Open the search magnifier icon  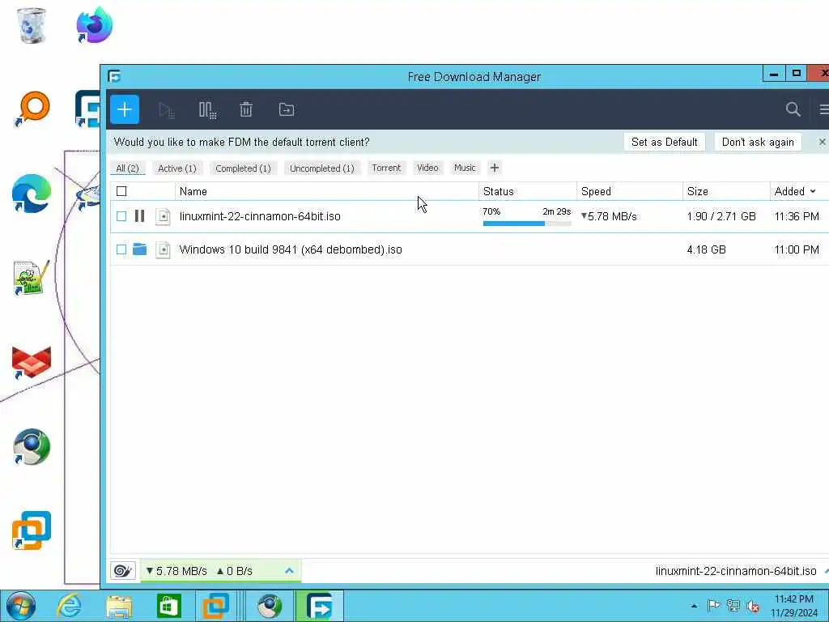(x=793, y=109)
